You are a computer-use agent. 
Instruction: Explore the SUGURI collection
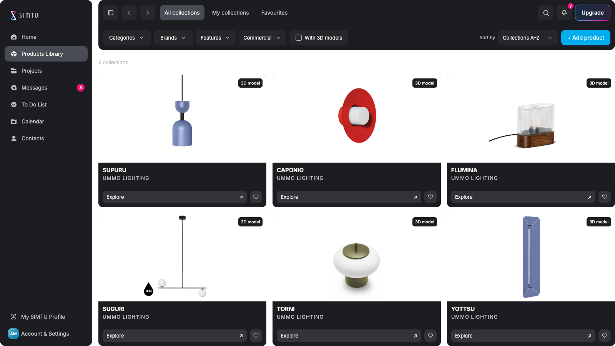click(175, 336)
